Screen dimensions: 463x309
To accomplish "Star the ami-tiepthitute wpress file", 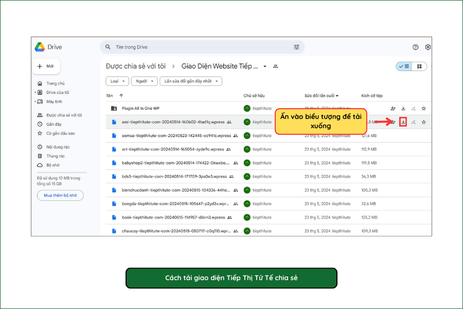I will point(424,122).
